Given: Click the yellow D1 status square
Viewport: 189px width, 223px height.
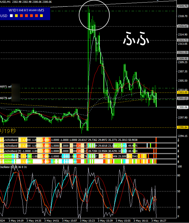Looking at the screenshot, I should click(16, 16).
